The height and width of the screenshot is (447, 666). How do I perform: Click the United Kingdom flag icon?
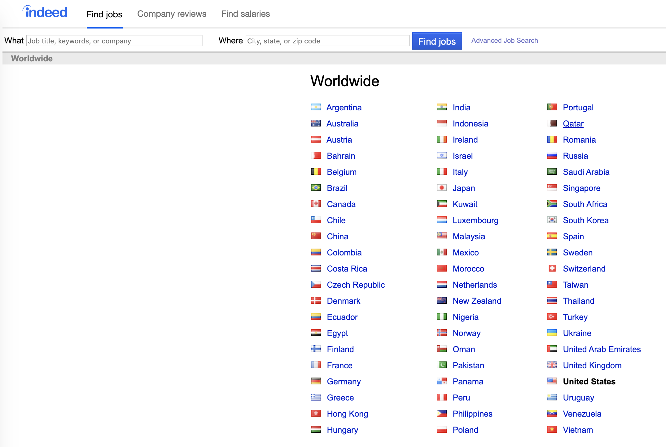point(552,365)
